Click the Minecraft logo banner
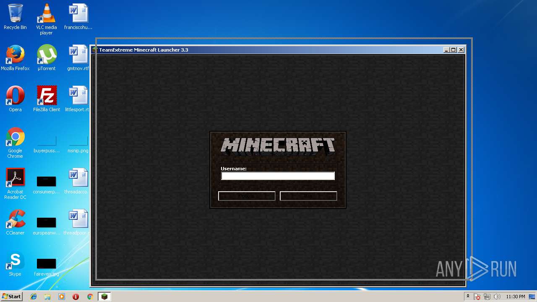 (x=278, y=146)
